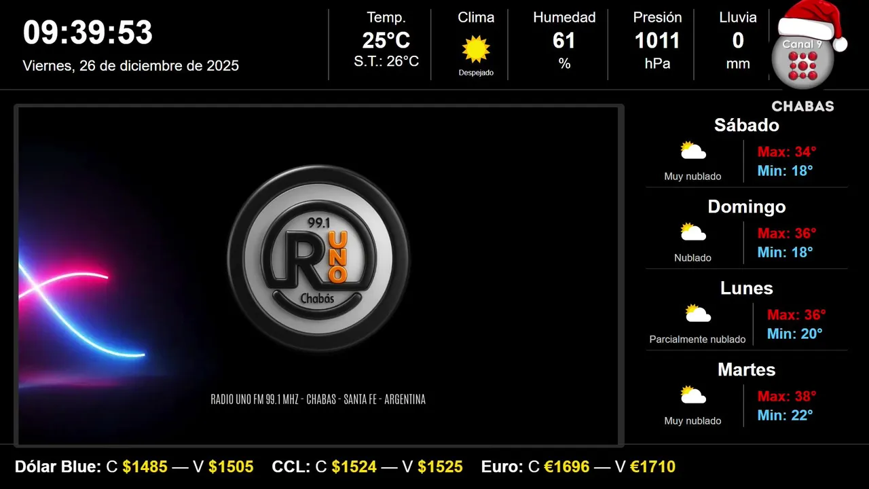Click the Lluvia label
This screenshot has height=489, width=869.
(x=738, y=18)
